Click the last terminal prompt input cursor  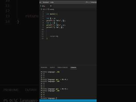coord(56,98)
